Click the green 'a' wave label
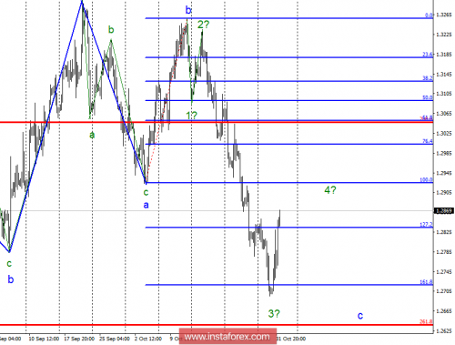The image size is (455, 345). (92, 135)
